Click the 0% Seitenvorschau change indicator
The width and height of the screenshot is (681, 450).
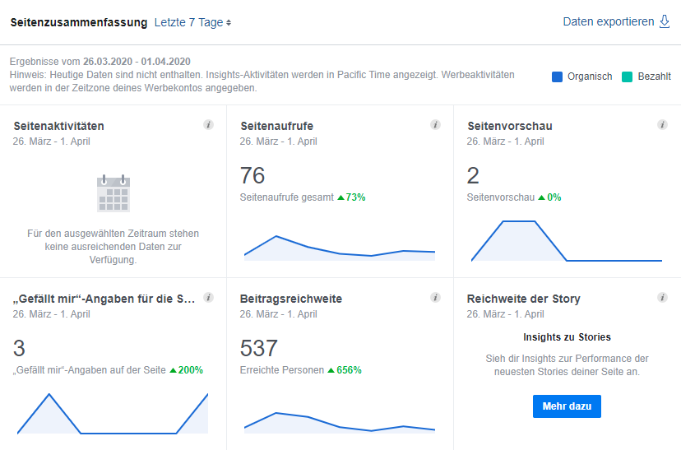(x=549, y=197)
